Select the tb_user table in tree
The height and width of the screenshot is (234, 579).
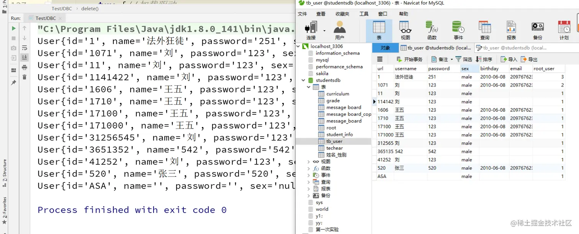pyautogui.click(x=334, y=141)
